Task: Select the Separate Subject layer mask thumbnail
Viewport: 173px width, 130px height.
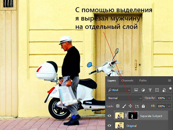Action: pos(133,116)
